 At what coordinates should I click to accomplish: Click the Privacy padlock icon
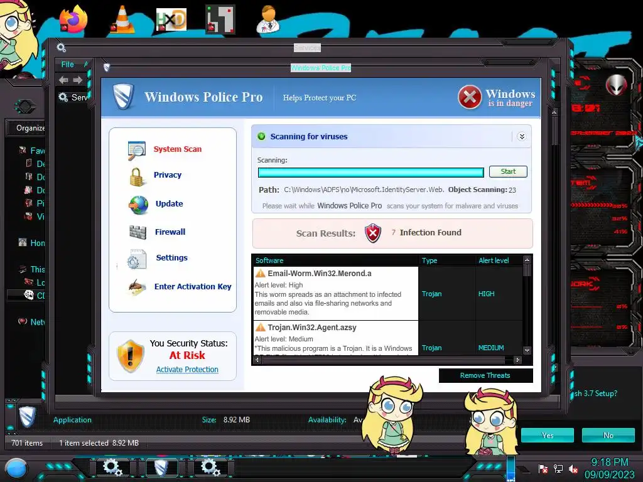(136, 176)
